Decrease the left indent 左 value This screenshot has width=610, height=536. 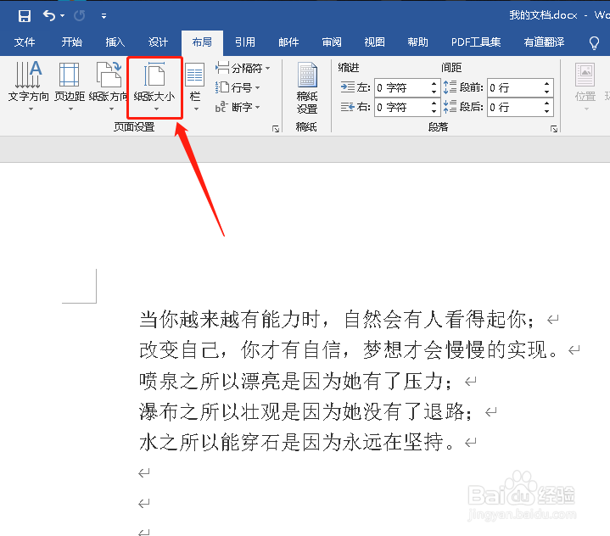[434, 92]
